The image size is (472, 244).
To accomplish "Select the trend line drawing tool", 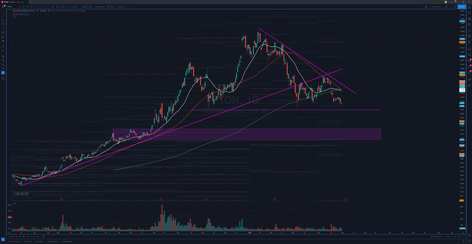I will [3, 16].
